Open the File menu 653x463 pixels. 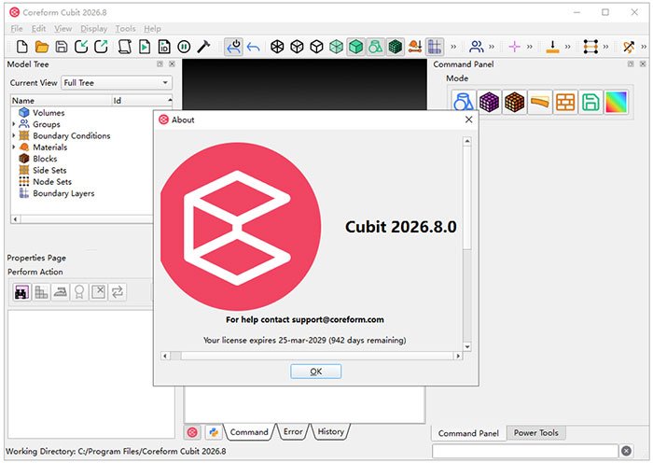(17, 29)
